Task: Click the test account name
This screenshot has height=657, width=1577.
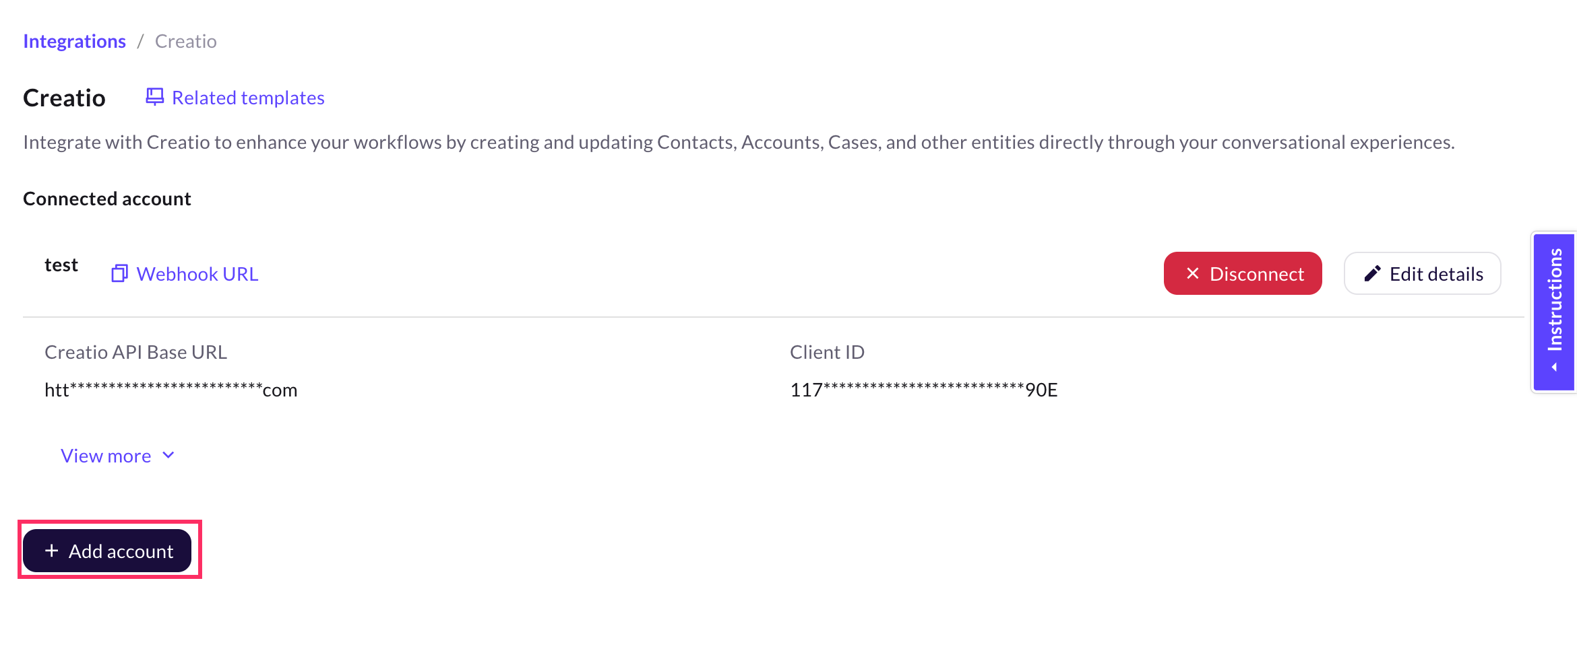Action: point(61,265)
